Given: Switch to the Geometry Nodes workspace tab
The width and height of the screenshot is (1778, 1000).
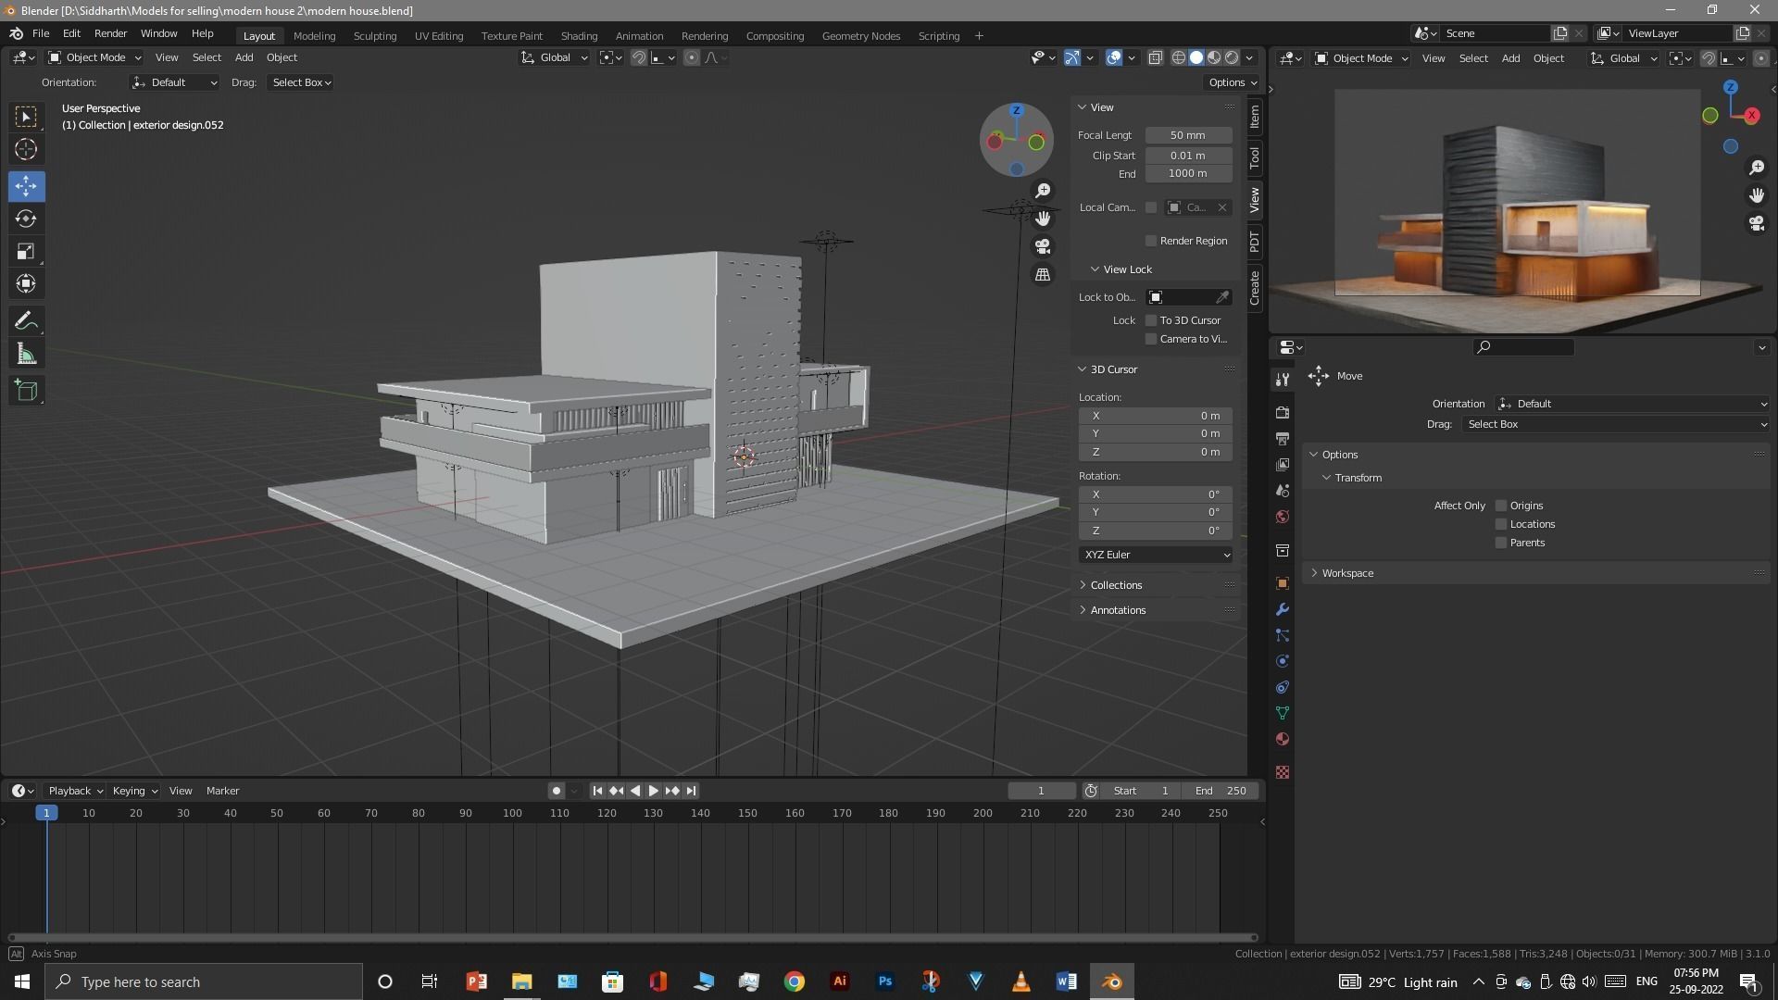Looking at the screenshot, I should [x=861, y=36].
